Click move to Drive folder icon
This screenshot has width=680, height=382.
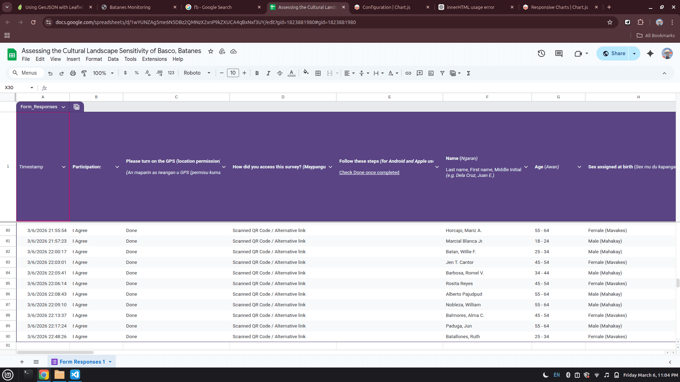point(222,51)
